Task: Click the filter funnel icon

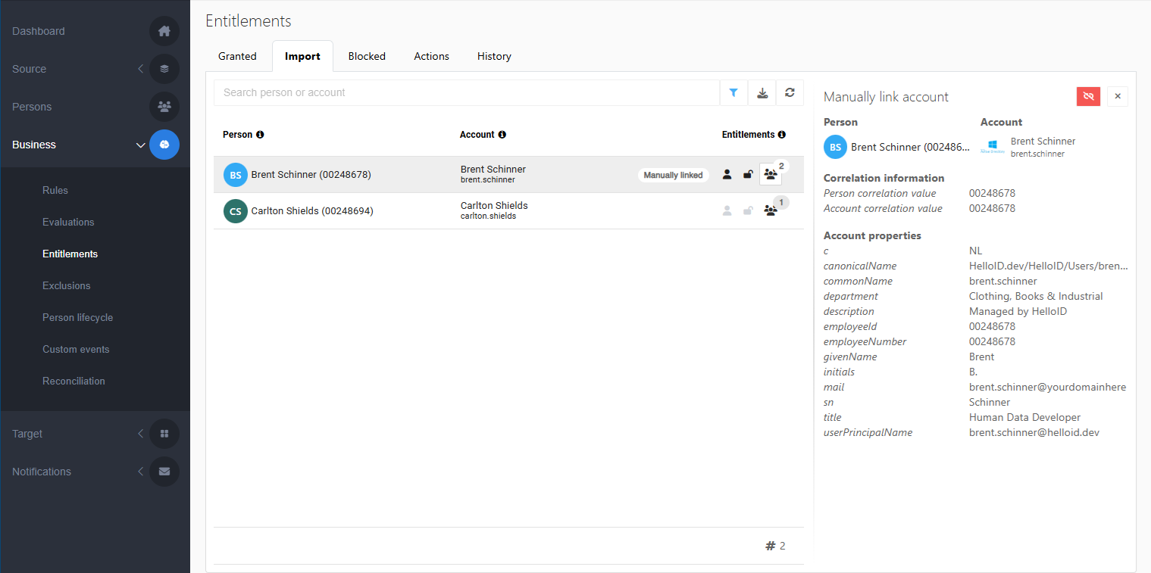Action: pos(733,92)
